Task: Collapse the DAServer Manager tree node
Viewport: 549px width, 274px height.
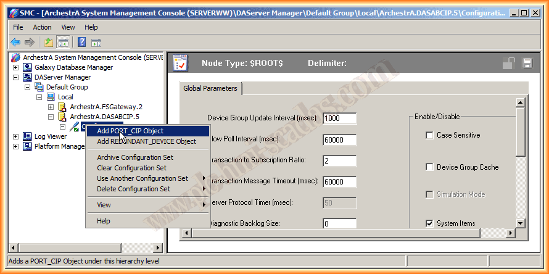Action: pos(16,78)
